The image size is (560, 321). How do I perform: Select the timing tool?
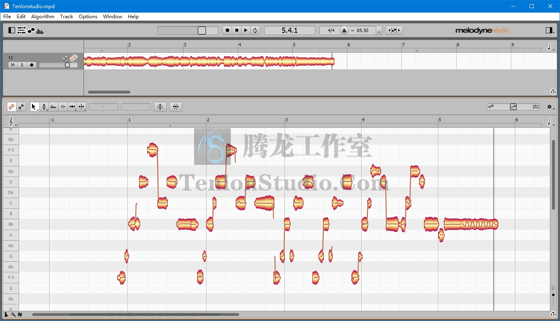[72, 107]
